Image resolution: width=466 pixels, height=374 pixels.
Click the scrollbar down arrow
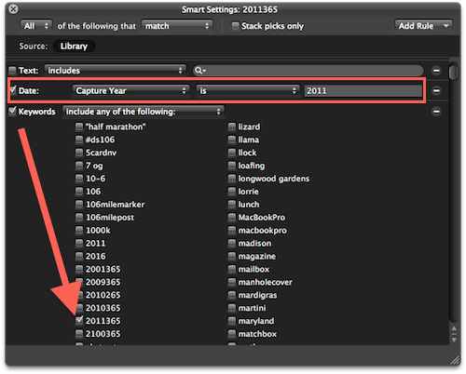[454, 340]
